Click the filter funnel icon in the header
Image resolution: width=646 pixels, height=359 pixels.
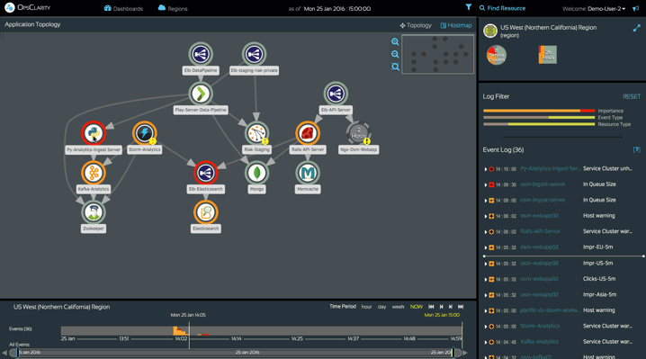pyautogui.click(x=469, y=7)
